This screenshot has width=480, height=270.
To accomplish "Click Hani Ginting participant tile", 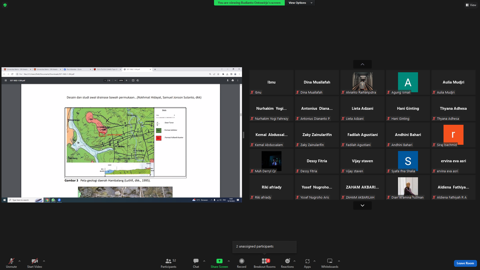I will (408, 108).
